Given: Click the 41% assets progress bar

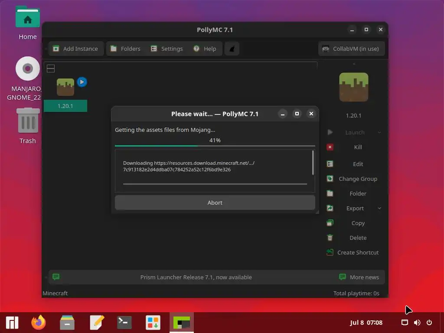Looking at the screenshot, I should pos(215,146).
